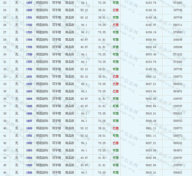This screenshot has height=176, width=192.
Task: Open room 1603 link
Action: (29, 91)
